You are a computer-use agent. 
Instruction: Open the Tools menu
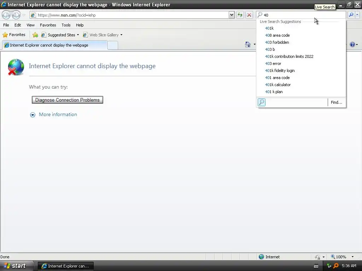coord(66,25)
